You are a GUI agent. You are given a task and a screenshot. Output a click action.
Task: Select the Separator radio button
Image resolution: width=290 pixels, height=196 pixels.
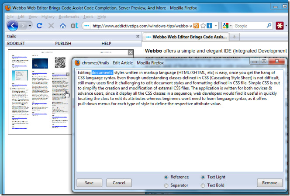pyautogui.click(x=166, y=185)
